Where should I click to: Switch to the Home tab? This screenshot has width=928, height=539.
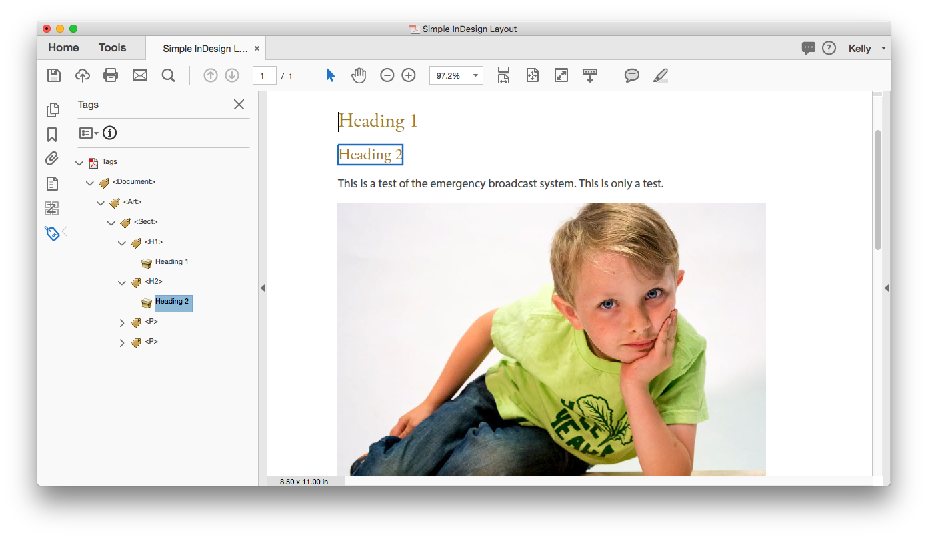click(x=63, y=47)
